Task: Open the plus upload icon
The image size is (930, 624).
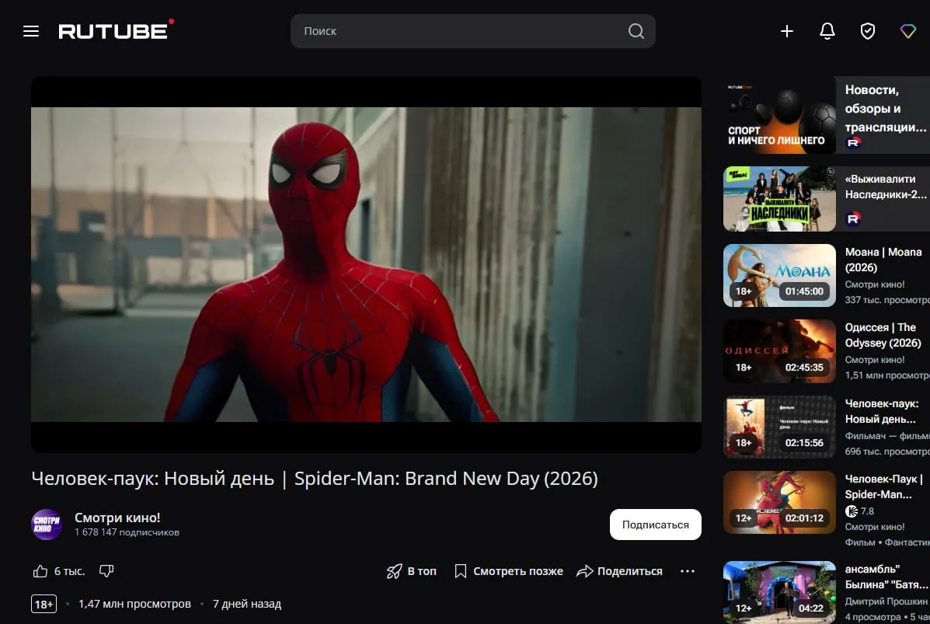Action: [786, 31]
